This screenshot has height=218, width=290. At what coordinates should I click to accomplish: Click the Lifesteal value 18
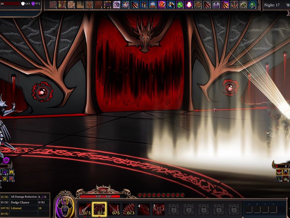pos(40,208)
